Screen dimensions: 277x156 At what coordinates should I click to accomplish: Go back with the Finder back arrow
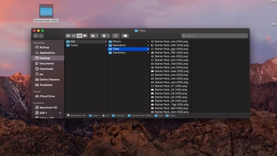[35, 36]
